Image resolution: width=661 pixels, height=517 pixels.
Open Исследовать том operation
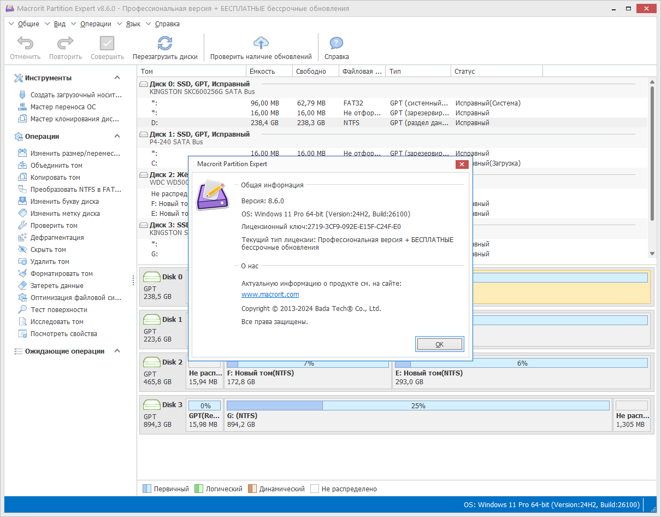pos(51,321)
